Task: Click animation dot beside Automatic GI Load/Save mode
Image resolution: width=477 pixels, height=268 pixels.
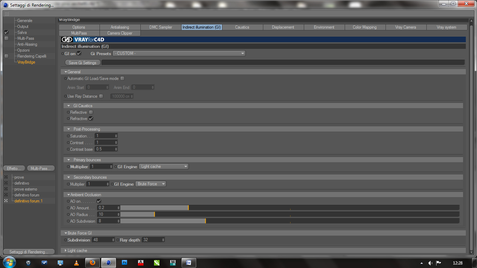Action: (66, 79)
